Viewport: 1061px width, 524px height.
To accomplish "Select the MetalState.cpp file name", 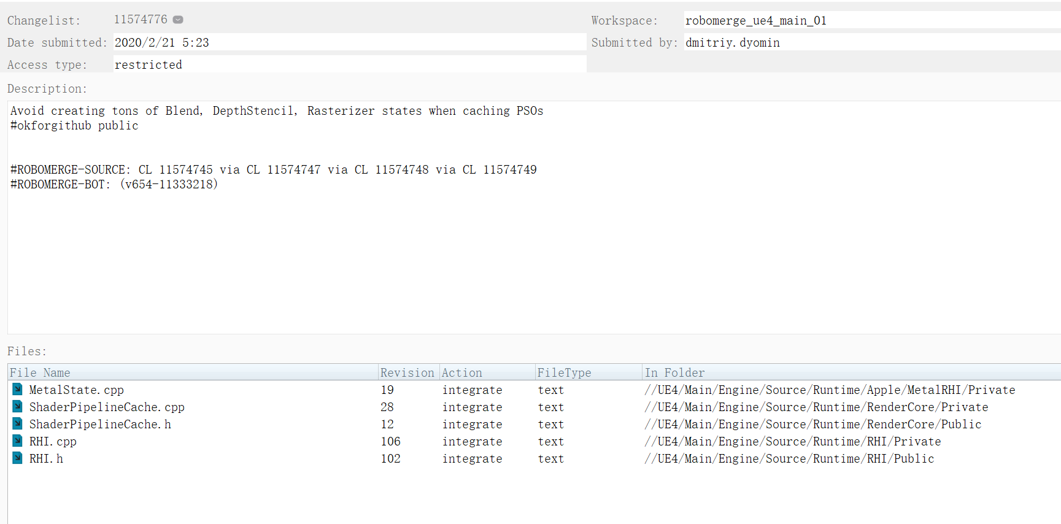I will pyautogui.click(x=77, y=390).
